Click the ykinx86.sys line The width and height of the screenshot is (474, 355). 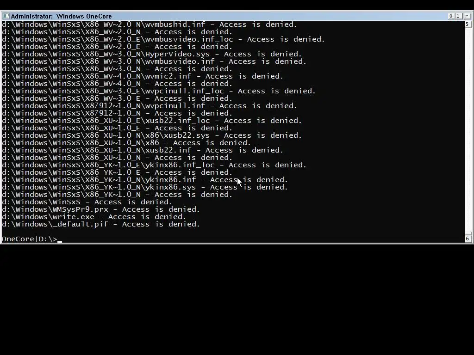pyautogui.click(x=145, y=187)
